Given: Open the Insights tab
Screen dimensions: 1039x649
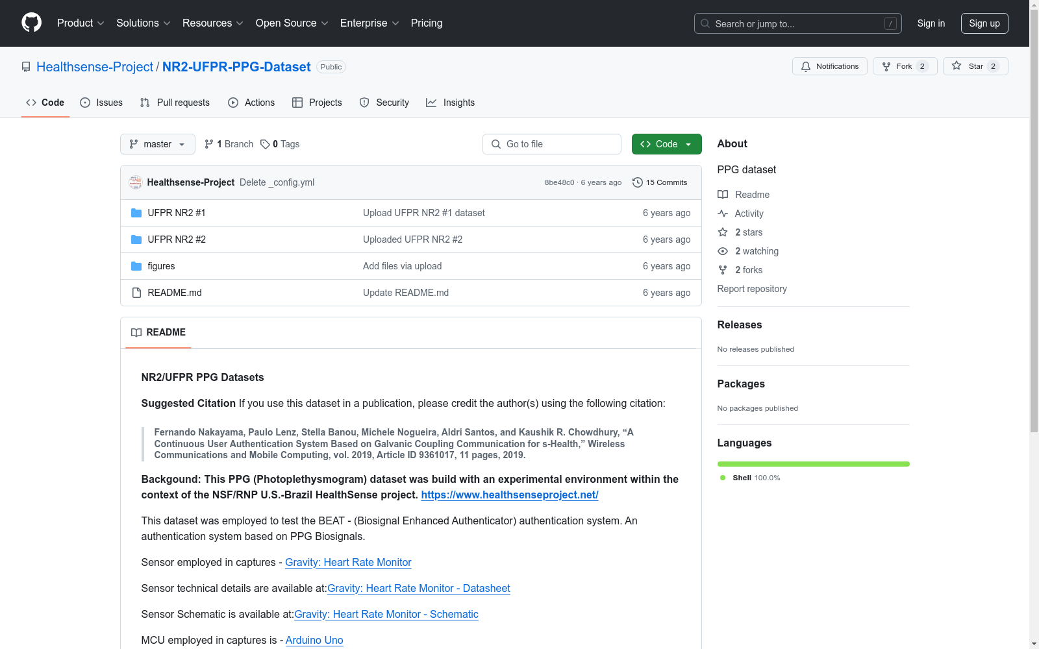Looking at the screenshot, I should coord(450,103).
